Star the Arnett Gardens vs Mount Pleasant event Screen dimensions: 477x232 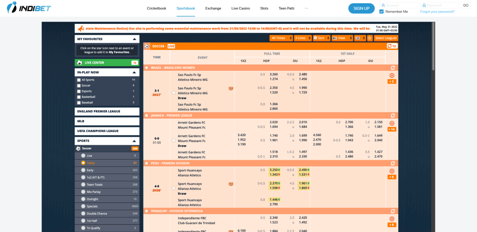point(174,140)
